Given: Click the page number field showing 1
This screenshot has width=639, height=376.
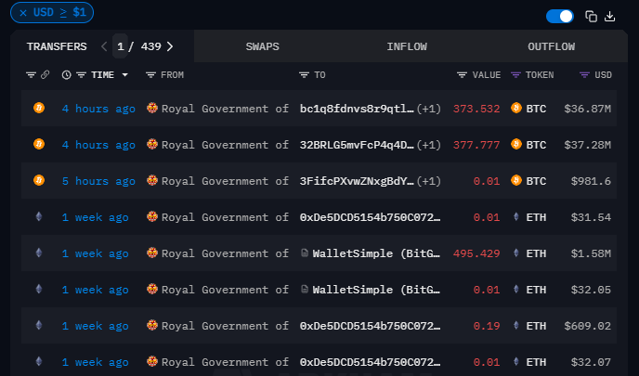Looking at the screenshot, I should click(120, 46).
